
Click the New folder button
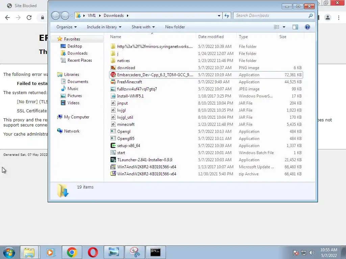175,27
